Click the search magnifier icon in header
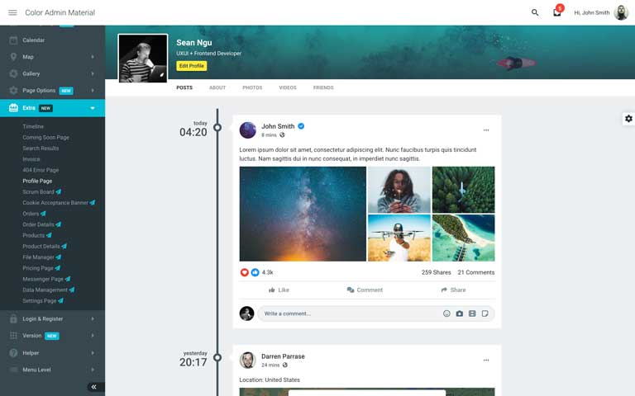The width and height of the screenshot is (635, 396). coord(535,12)
